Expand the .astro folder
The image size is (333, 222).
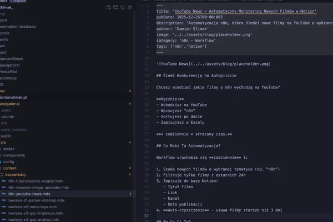6,110
